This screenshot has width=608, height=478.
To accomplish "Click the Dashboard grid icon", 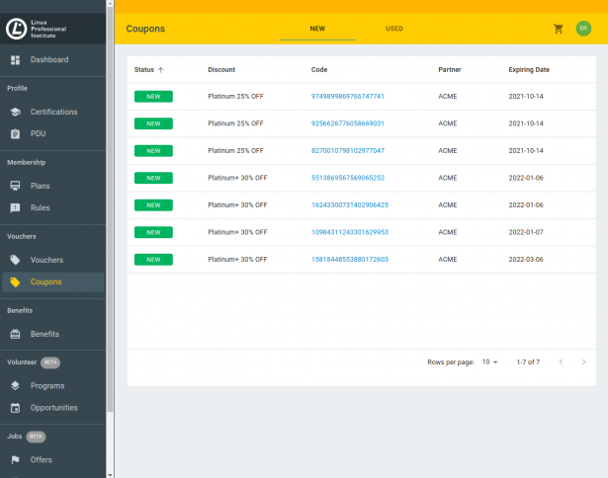I will click(x=15, y=60).
